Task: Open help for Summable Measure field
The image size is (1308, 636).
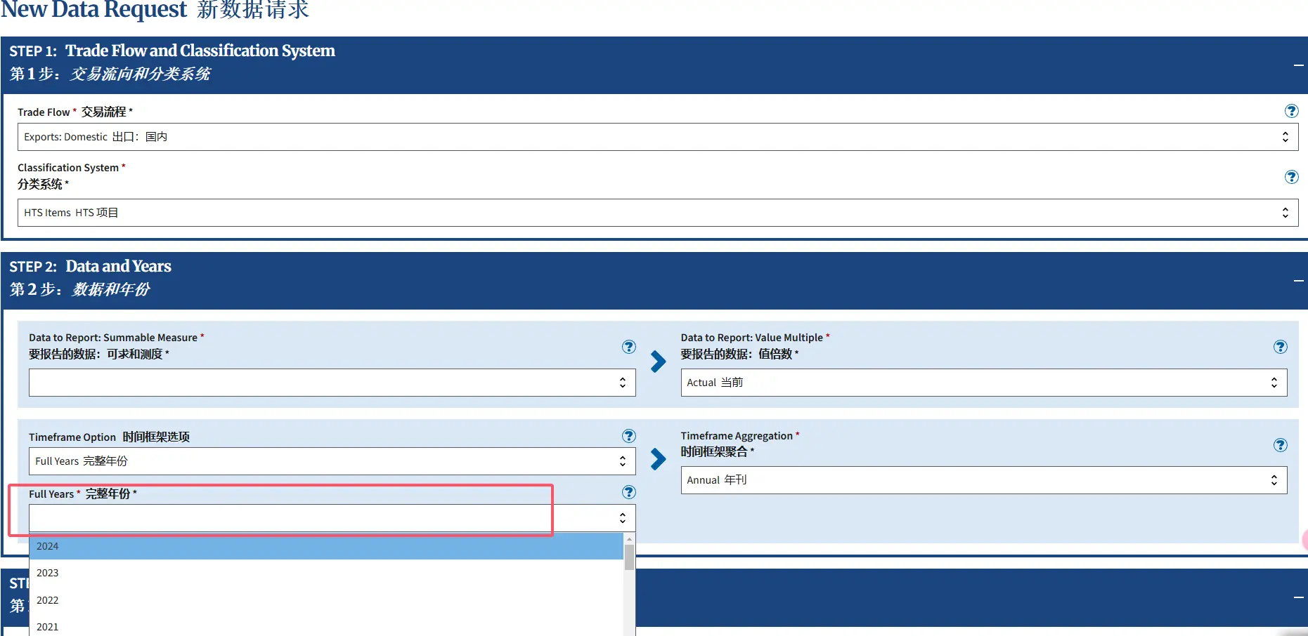Action: [x=628, y=347]
